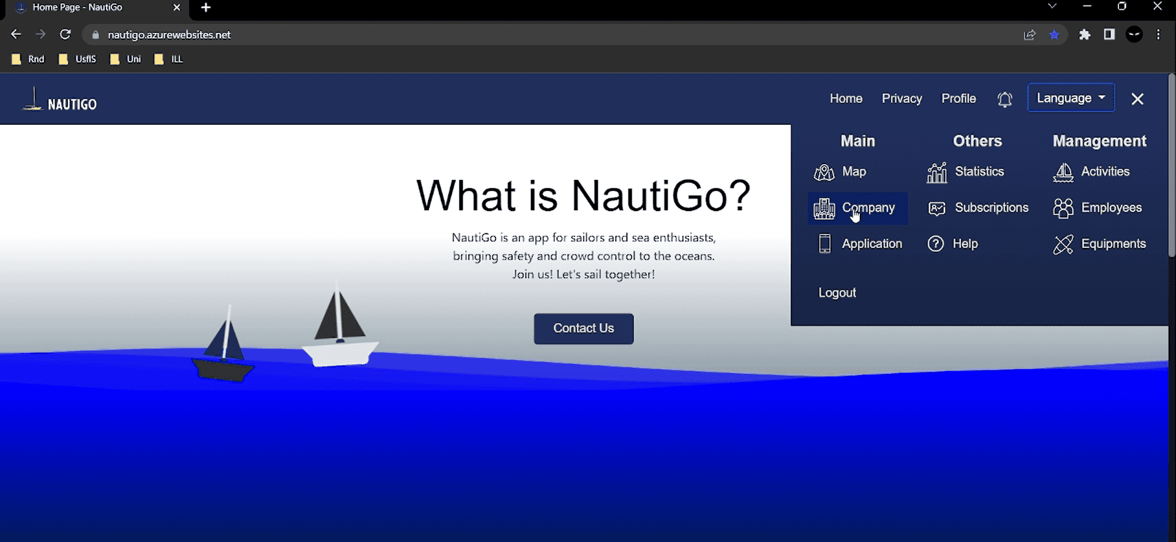
Task: Select Application menu entry
Action: click(872, 244)
